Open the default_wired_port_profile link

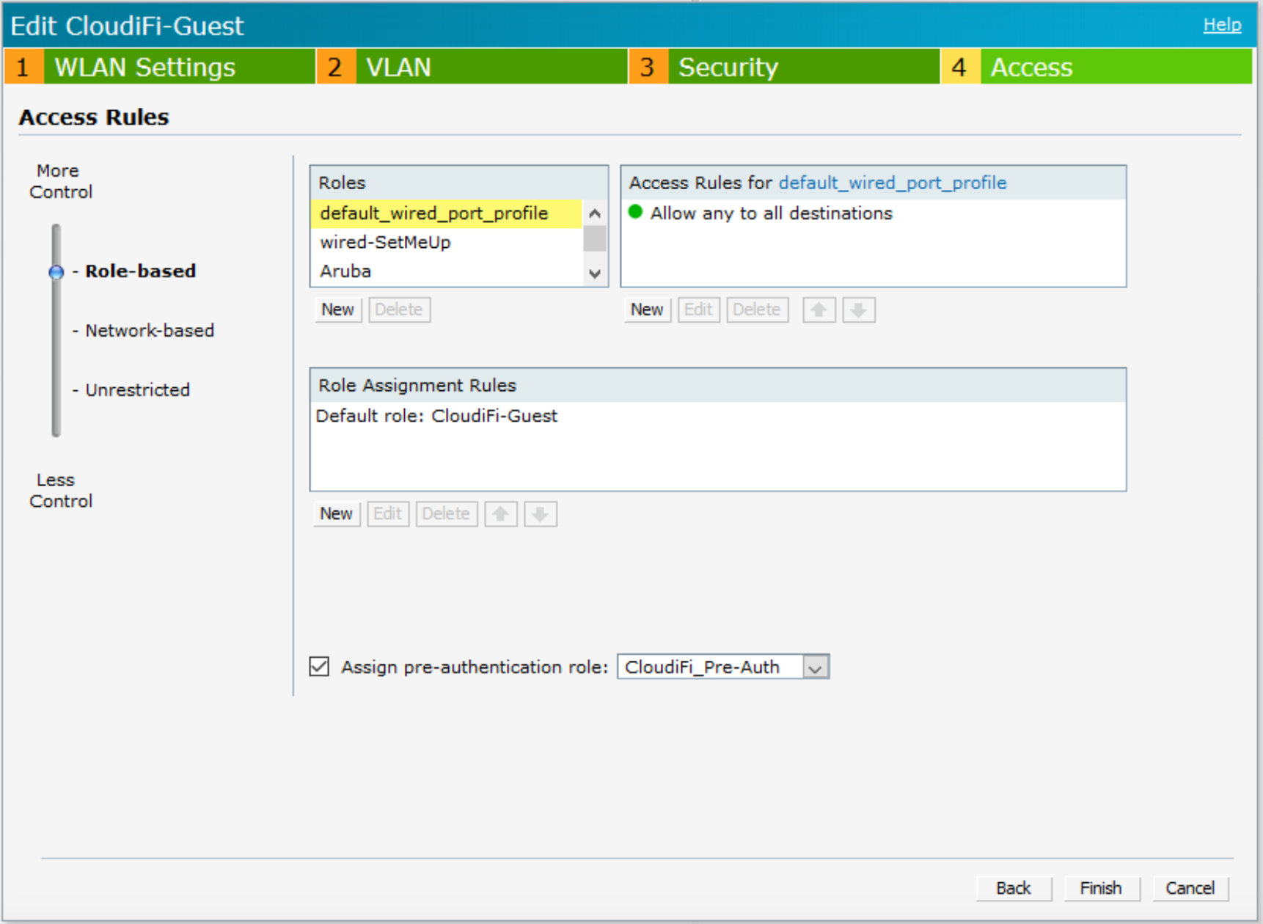[x=892, y=183]
